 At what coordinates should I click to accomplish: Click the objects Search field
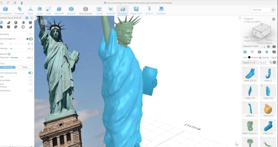(x=265, y=62)
